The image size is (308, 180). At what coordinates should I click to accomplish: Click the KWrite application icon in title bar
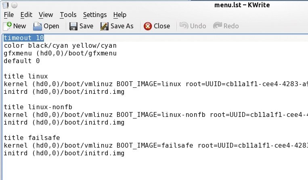[x=6, y=5]
